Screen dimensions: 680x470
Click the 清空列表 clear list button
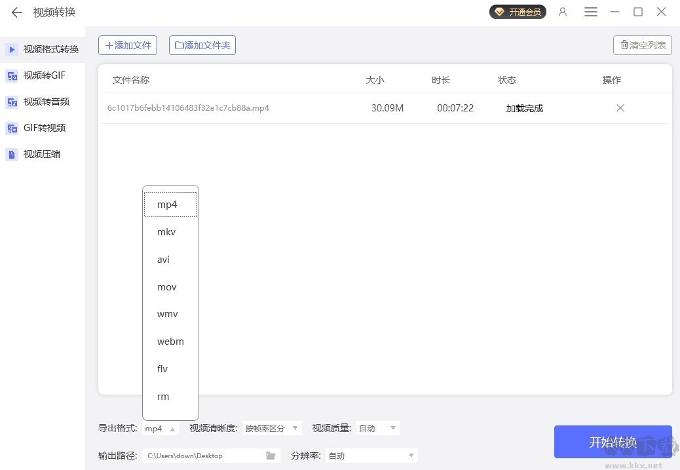click(x=642, y=45)
